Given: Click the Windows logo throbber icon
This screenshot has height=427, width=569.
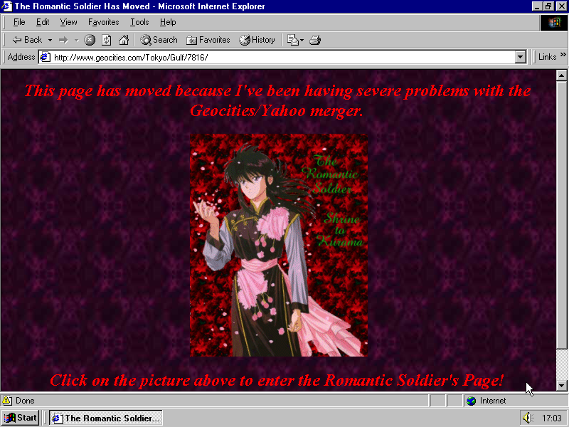Looking at the screenshot, I should 554,23.
